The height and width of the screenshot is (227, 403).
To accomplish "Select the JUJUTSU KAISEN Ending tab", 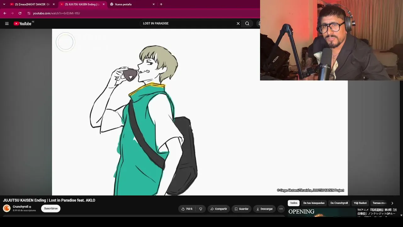I will (x=82, y=4).
